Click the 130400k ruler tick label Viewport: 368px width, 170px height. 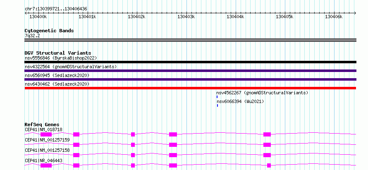(38, 17)
